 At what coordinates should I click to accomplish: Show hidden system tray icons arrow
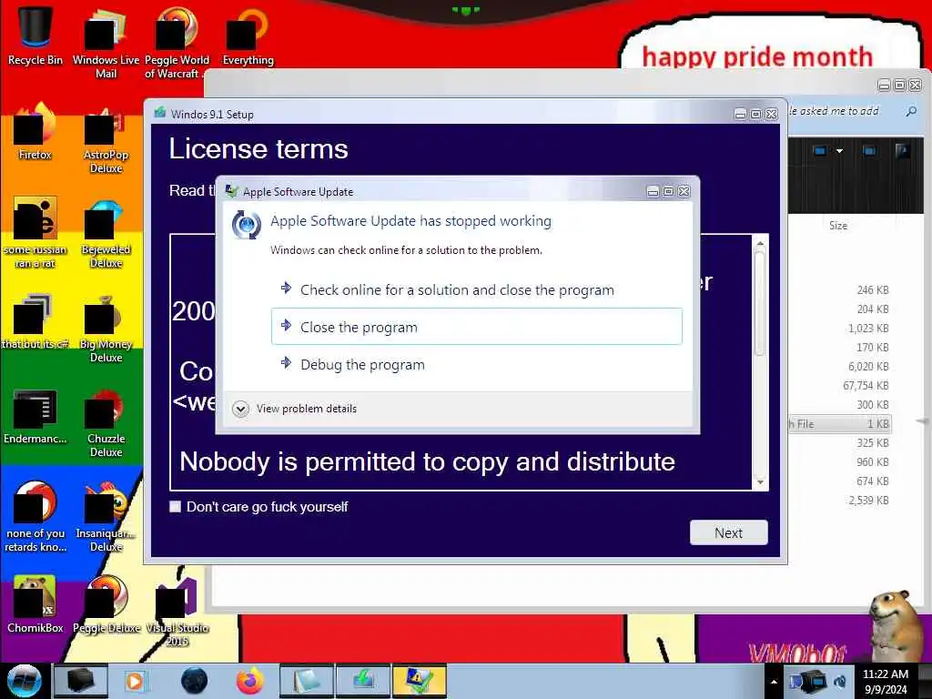(x=774, y=682)
